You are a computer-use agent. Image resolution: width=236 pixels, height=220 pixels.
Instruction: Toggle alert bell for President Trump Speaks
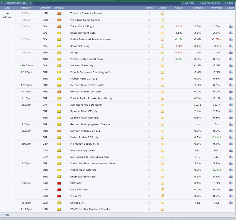(149, 20)
